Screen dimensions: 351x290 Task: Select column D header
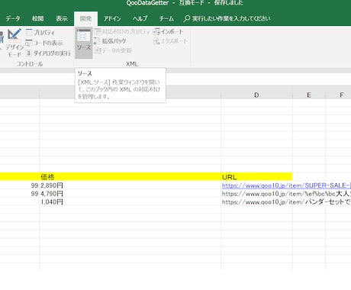256,95
